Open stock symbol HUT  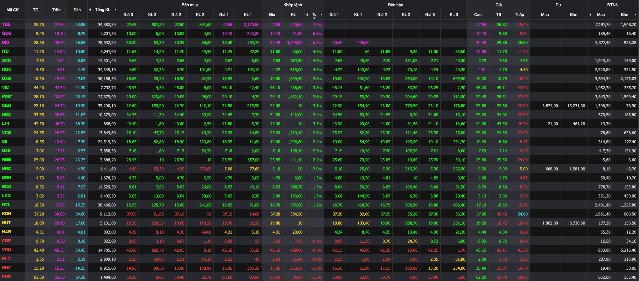click(6, 223)
